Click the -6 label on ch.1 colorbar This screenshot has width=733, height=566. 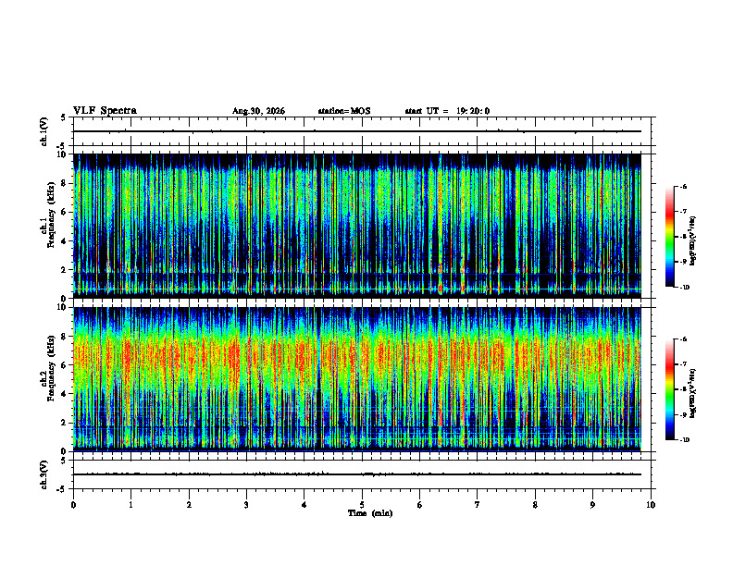pyautogui.click(x=684, y=187)
